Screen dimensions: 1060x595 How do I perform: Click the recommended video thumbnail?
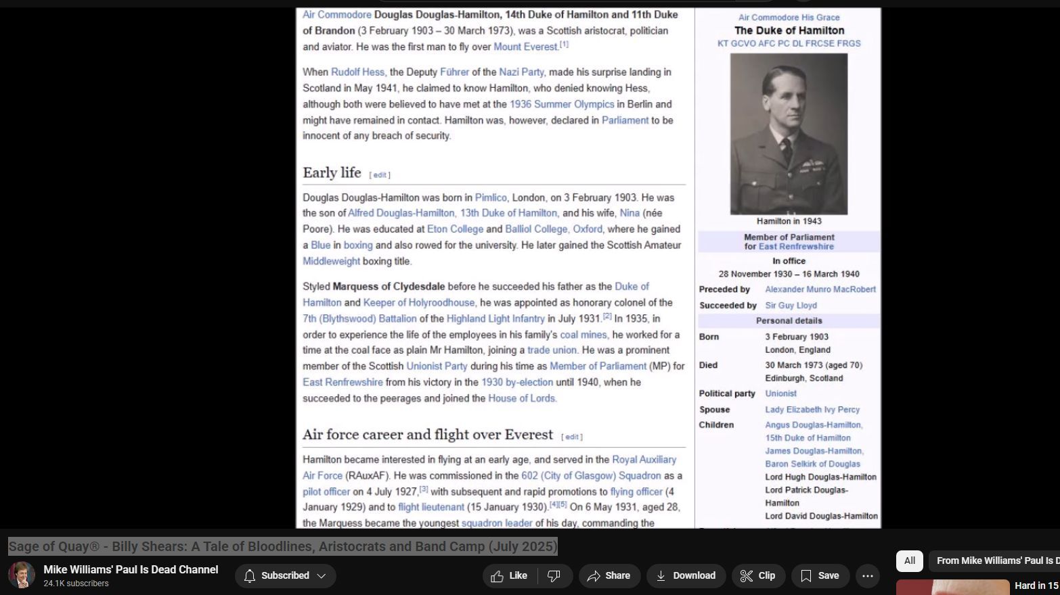coord(952,588)
